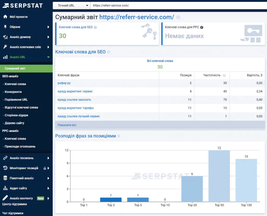Image resolution: width=267 pixels, height=216 pixels.
Task: Click info icon next to Ключові слова для SEO card
Action: point(95,27)
